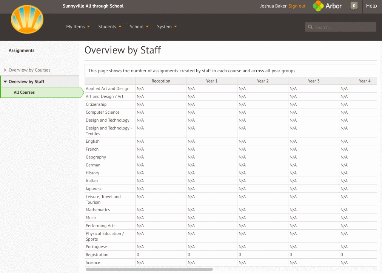This screenshot has height=273, width=382.
Task: Click the Year 1 column header
Action: 212,81
